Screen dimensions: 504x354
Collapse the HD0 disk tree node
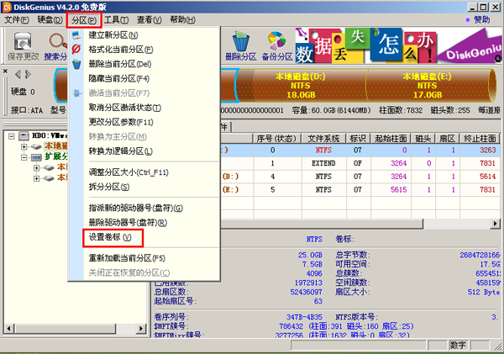click(x=10, y=135)
